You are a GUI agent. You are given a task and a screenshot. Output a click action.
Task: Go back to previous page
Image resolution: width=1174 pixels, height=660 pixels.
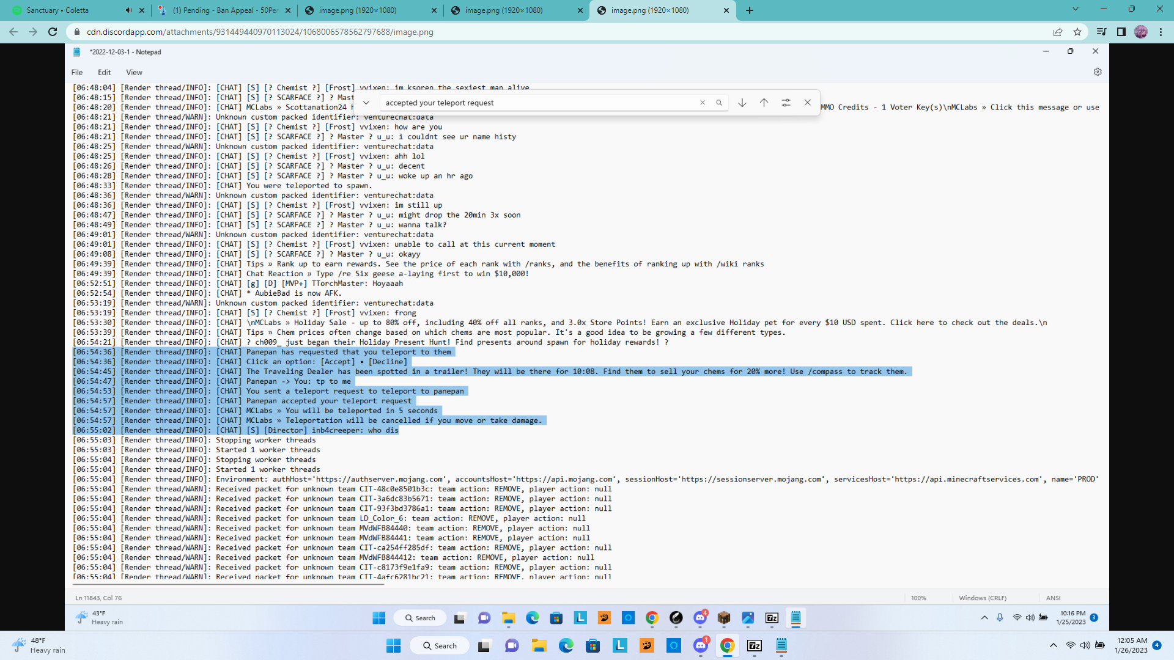coord(13,32)
